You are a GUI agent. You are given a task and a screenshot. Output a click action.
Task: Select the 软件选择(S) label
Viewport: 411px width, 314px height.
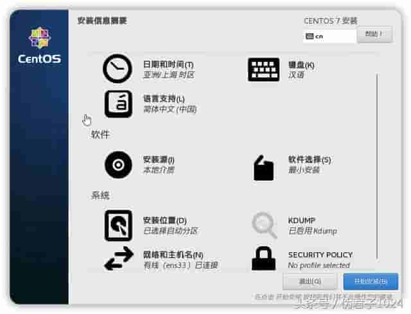[310, 160]
